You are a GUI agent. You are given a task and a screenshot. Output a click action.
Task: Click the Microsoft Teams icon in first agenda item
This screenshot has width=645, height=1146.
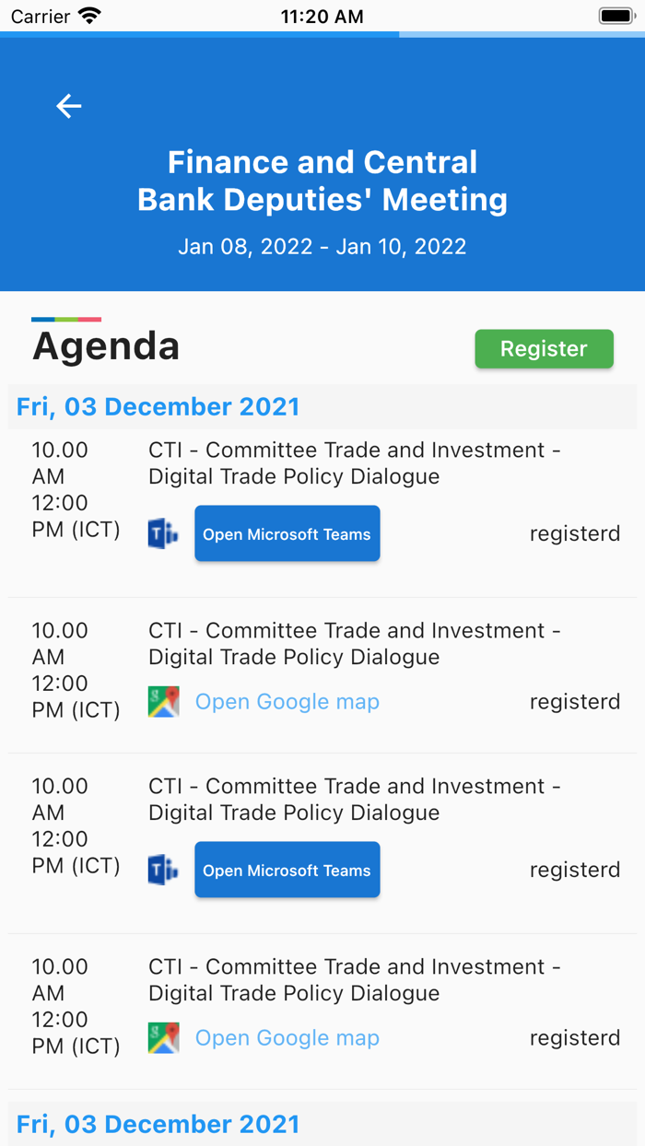163,533
